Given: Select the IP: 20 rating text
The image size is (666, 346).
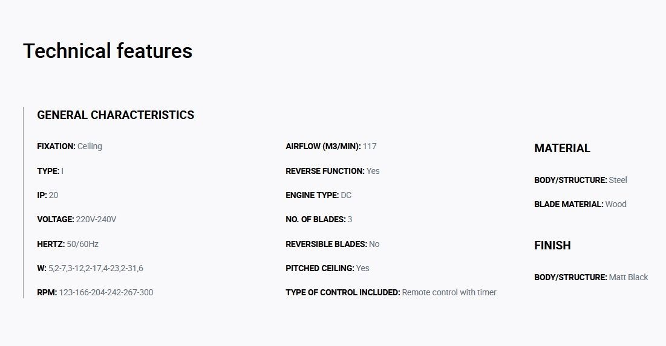Looking at the screenshot, I should 48,195.
